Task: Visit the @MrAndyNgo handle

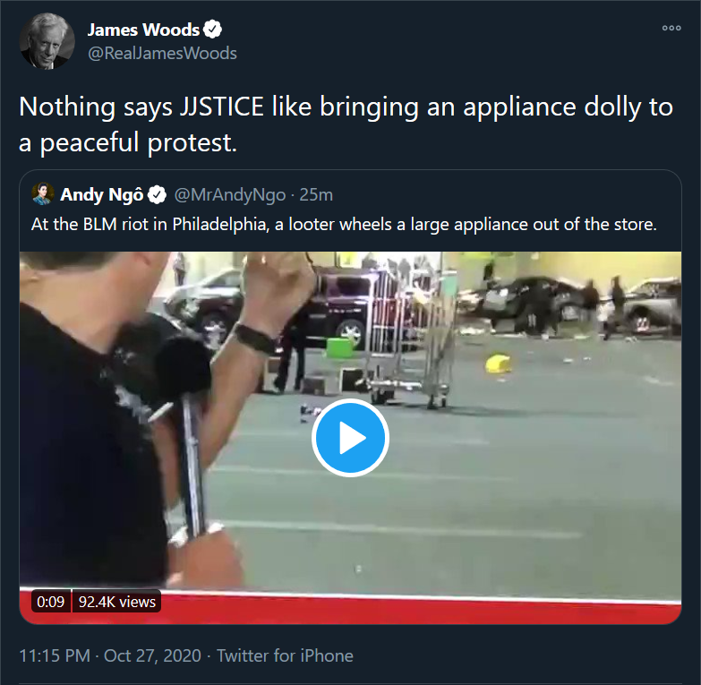Action: (230, 195)
